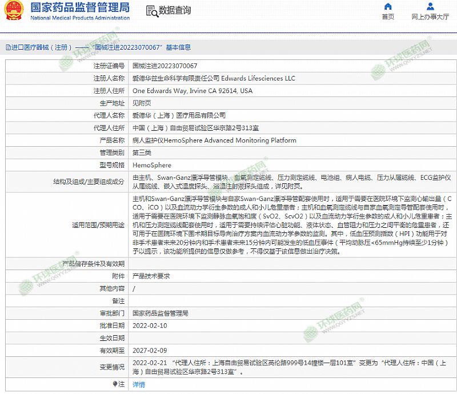Go to 首页 navigation text
457x394 pixels.
[388, 17]
